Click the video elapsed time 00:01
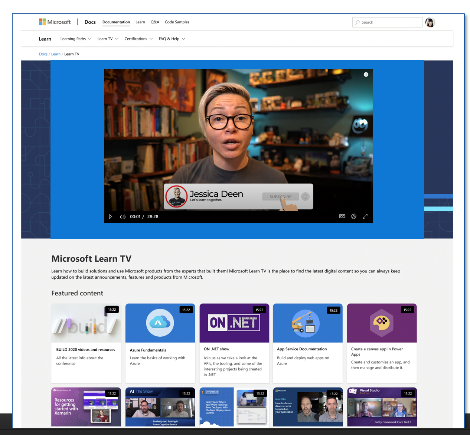 pos(135,217)
